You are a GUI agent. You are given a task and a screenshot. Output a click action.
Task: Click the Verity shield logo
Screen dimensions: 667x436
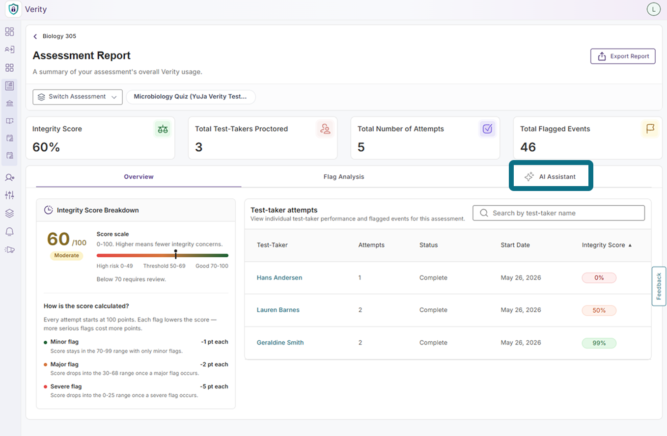(x=14, y=9)
